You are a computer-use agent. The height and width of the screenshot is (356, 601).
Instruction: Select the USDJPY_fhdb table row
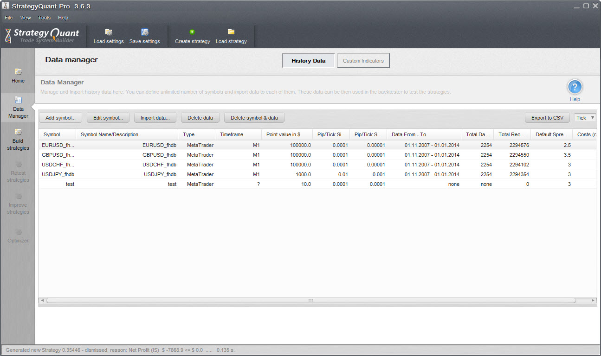tap(317, 174)
